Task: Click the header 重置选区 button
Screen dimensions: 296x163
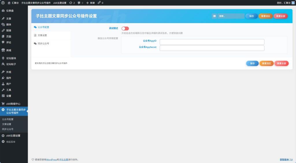Action: [266, 16]
